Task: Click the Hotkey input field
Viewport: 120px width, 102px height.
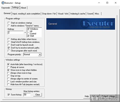Action: pyautogui.click(x=15, y=32)
